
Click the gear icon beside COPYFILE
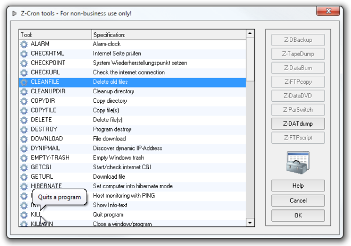tap(24, 110)
